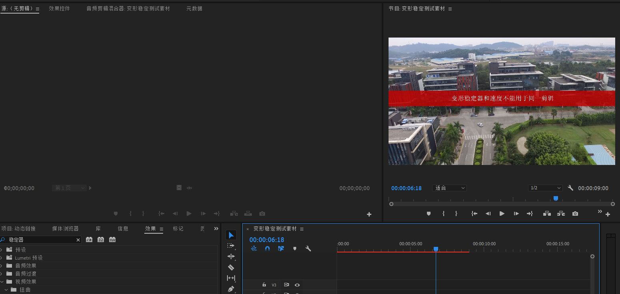Click Source Monitor export frame camera icon

(x=262, y=214)
